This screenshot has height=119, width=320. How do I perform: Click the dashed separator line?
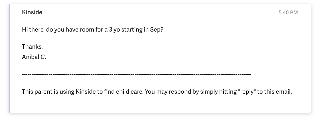[136, 75]
